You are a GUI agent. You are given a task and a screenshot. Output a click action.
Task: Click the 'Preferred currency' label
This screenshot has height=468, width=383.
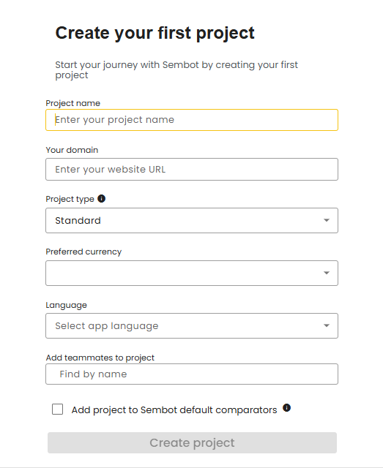83,252
